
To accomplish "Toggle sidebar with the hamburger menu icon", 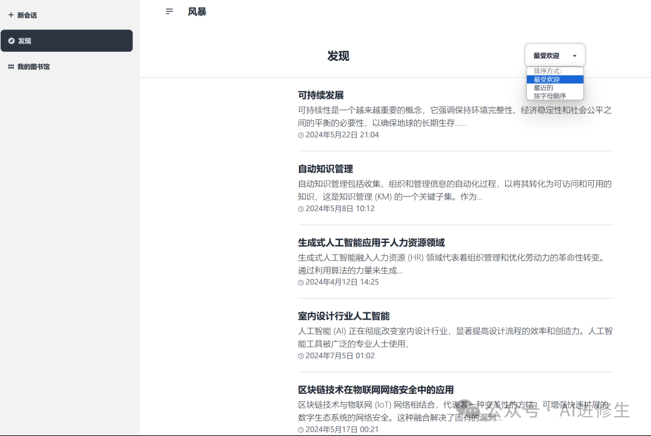I will (169, 11).
